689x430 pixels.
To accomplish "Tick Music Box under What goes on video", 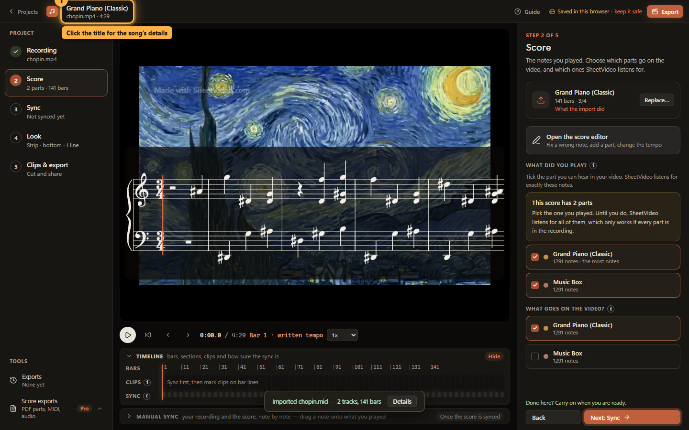I will 535,356.
